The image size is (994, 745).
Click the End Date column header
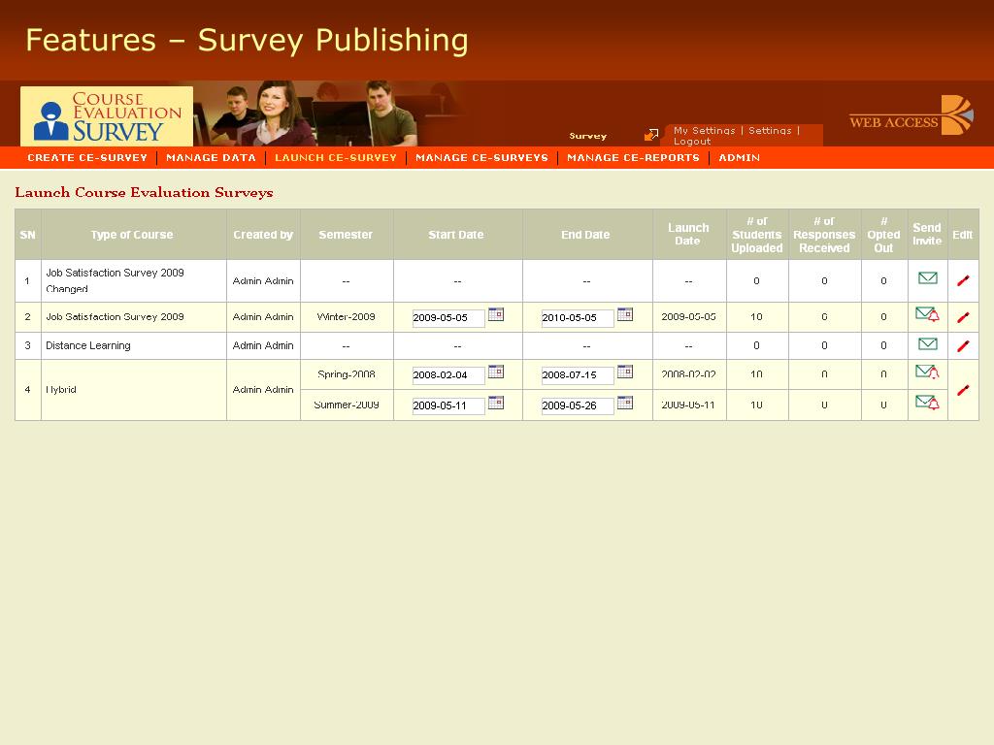(585, 235)
